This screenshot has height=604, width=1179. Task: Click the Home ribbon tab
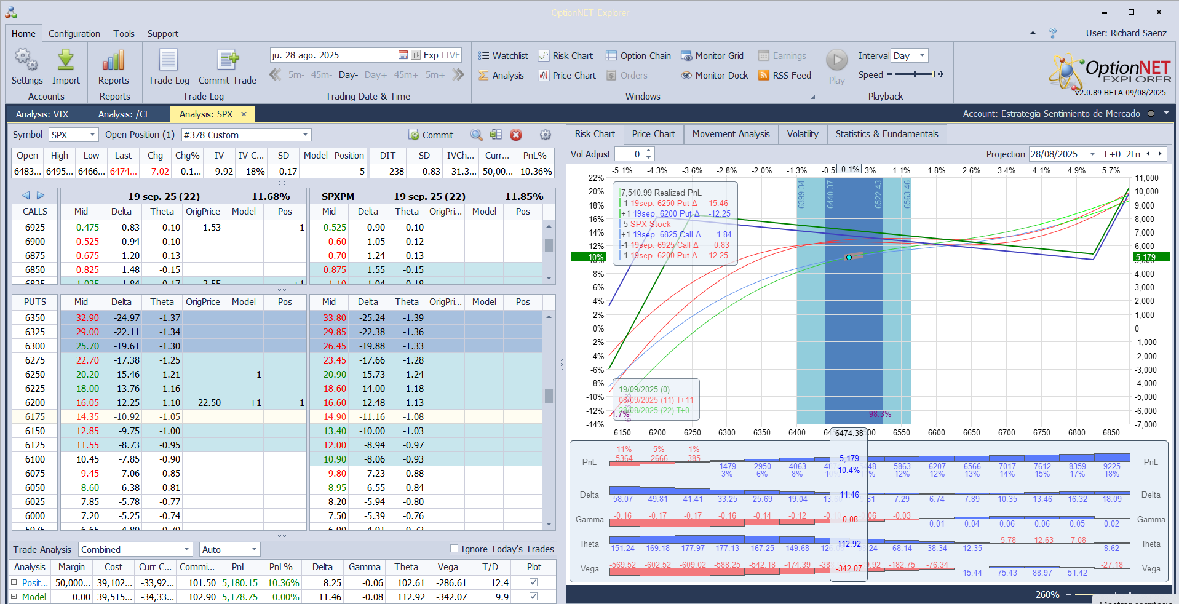coord(23,34)
